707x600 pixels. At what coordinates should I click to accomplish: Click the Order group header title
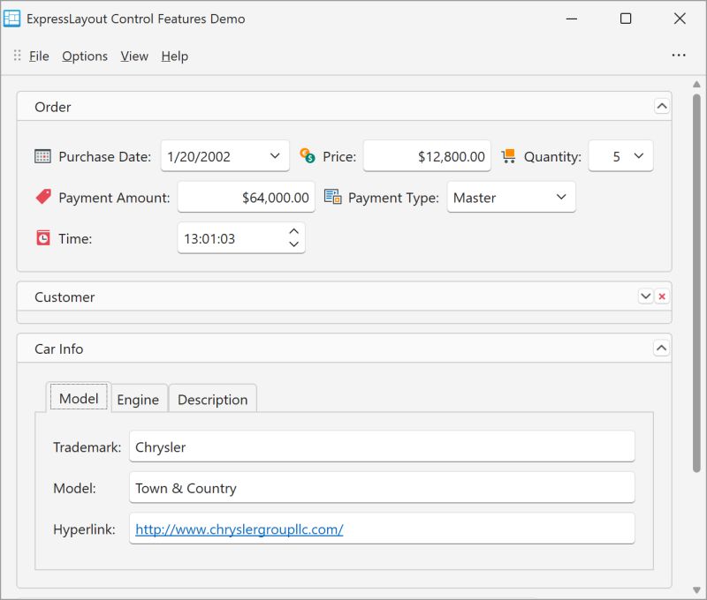53,107
